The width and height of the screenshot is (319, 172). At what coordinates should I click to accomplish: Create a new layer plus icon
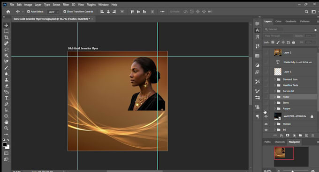[307, 136]
